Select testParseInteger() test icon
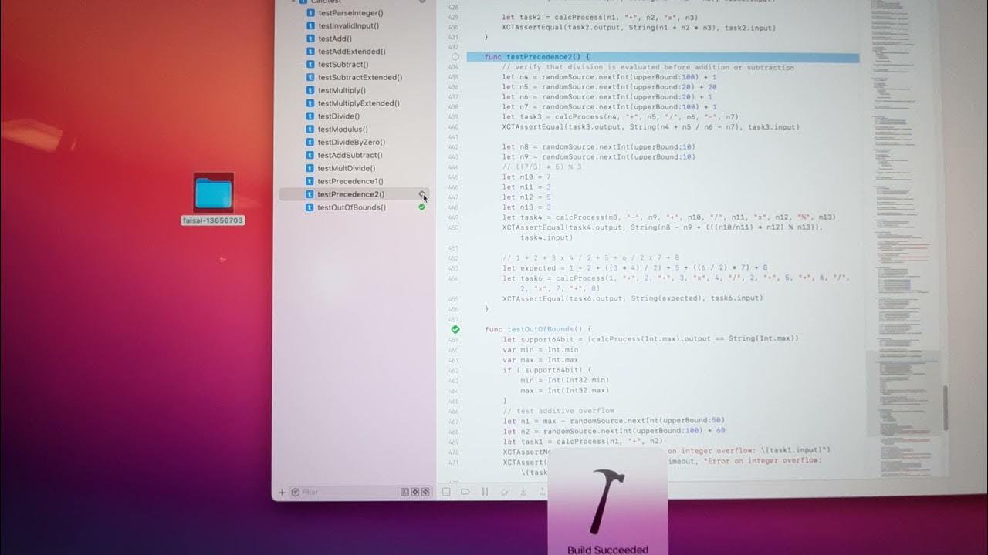 coord(310,13)
